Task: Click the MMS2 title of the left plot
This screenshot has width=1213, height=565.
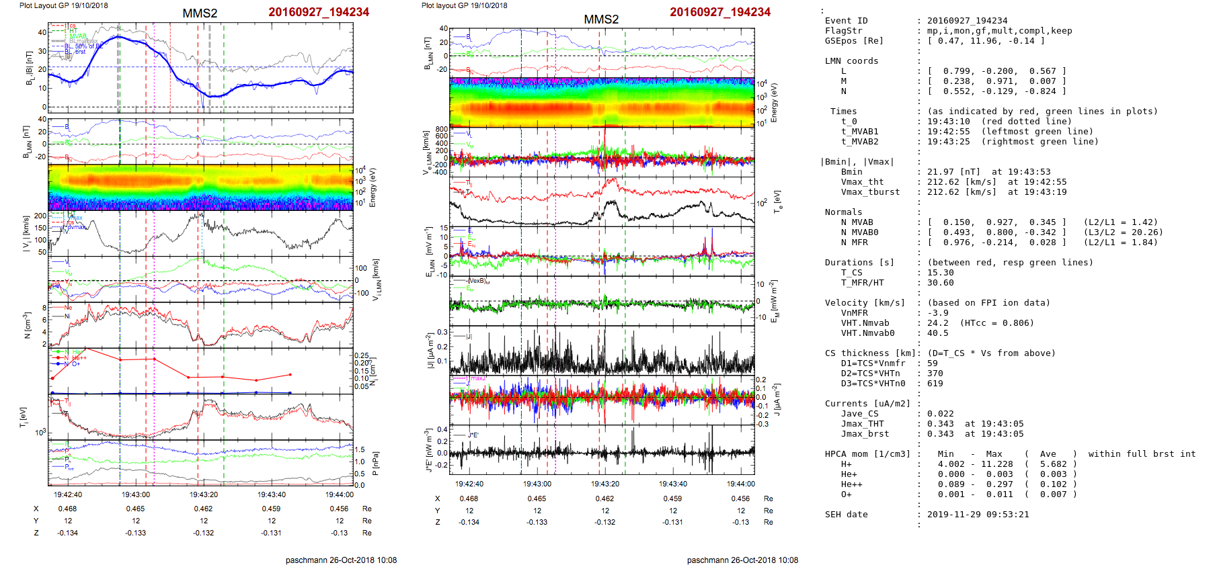Action: point(200,13)
